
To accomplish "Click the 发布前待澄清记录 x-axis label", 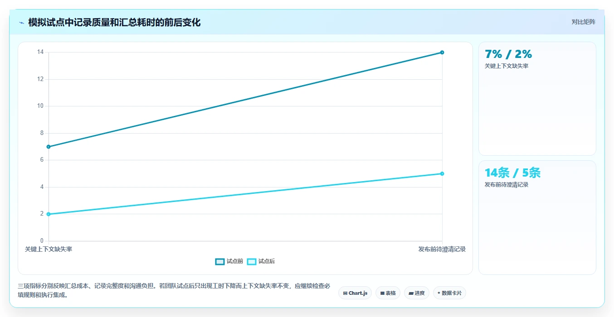I will tap(442, 250).
